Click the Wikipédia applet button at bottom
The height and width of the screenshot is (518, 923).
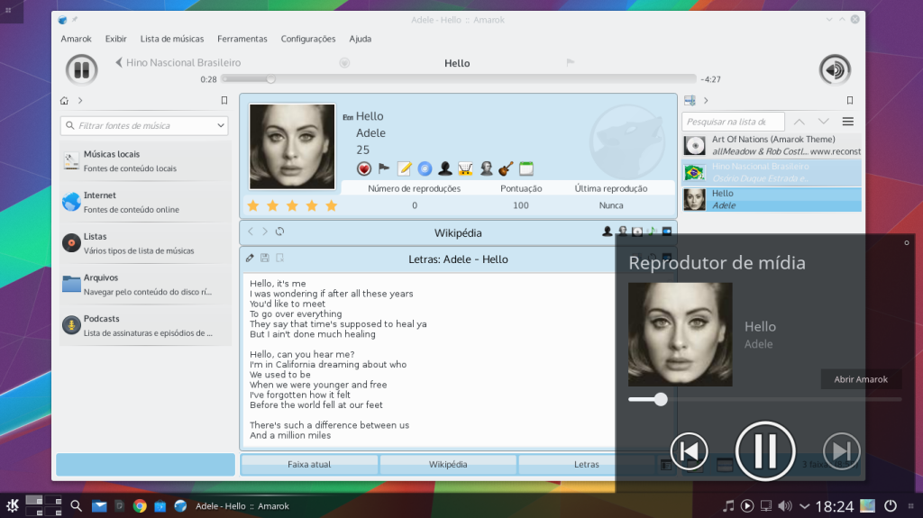coord(448,465)
